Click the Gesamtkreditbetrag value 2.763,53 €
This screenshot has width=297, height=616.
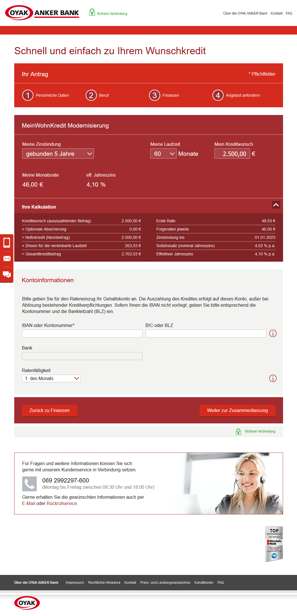click(x=131, y=254)
